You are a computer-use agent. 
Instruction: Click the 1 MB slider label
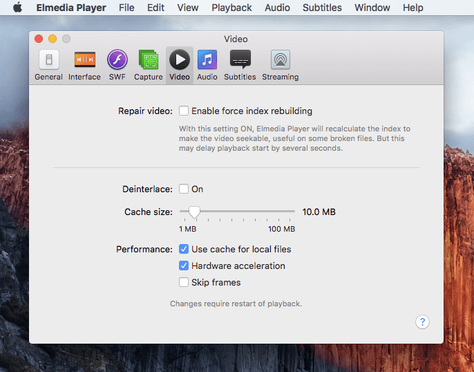pyautogui.click(x=187, y=229)
